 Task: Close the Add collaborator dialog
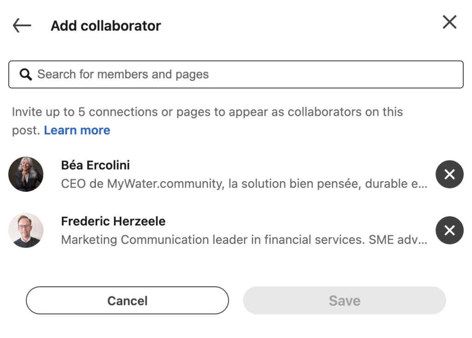pos(449,22)
